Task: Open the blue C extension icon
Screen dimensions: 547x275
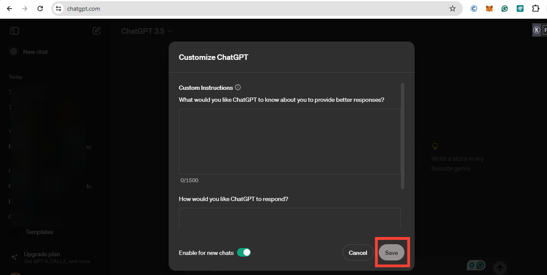Action: point(474,9)
